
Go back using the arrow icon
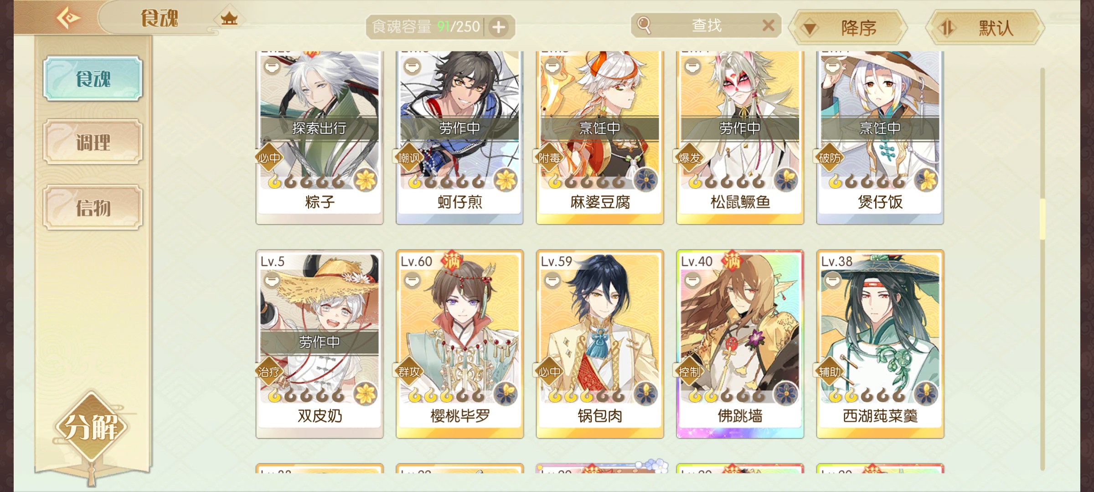[68, 18]
